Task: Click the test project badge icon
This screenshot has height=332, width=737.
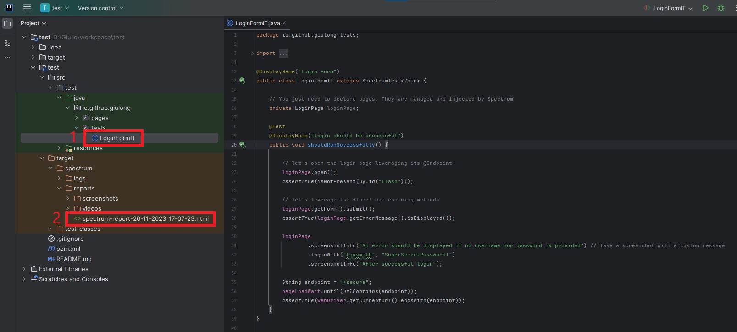Action: (x=45, y=8)
